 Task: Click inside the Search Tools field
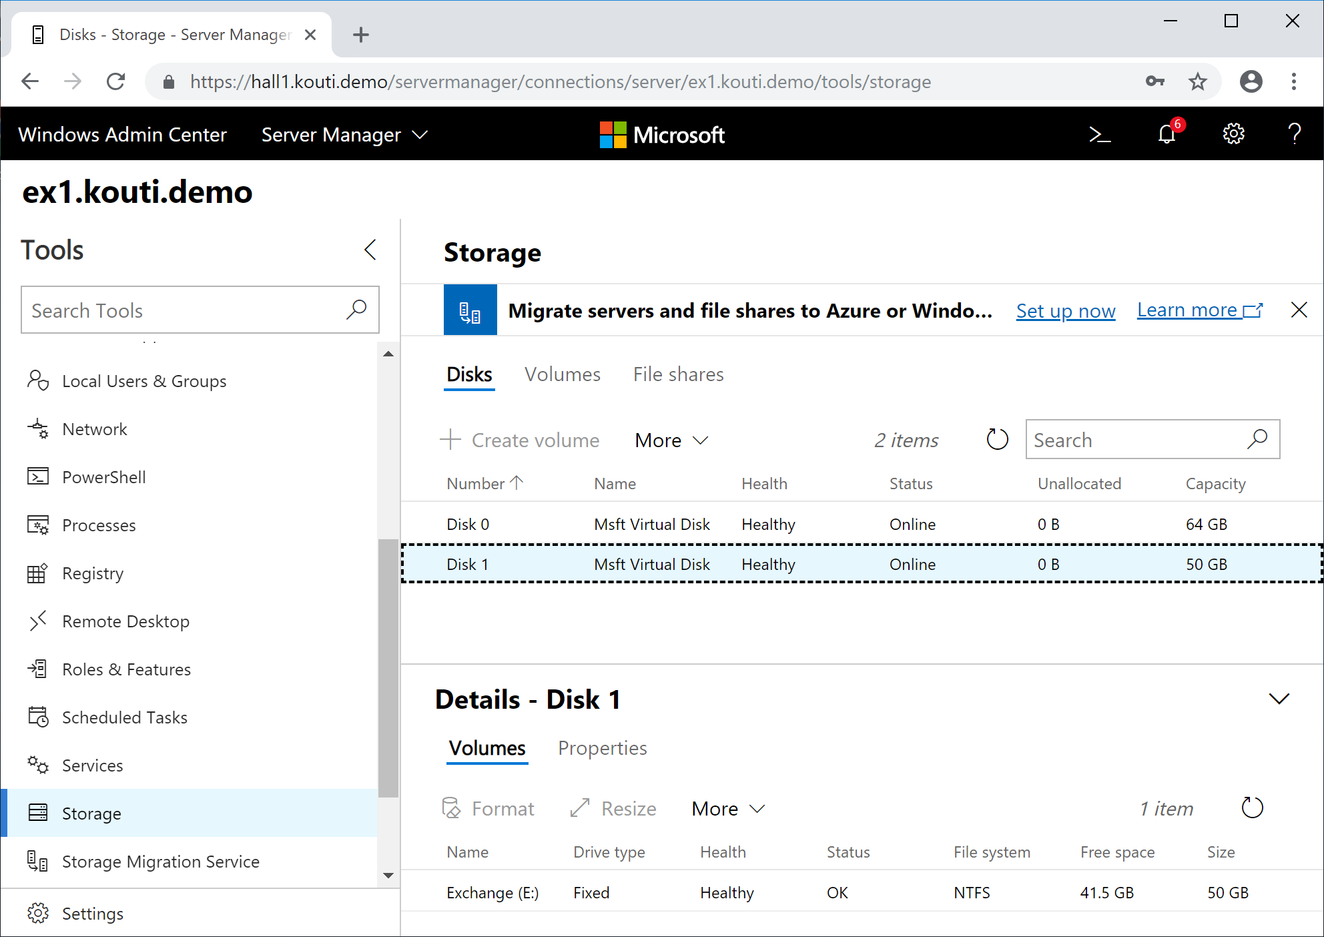tap(200, 310)
